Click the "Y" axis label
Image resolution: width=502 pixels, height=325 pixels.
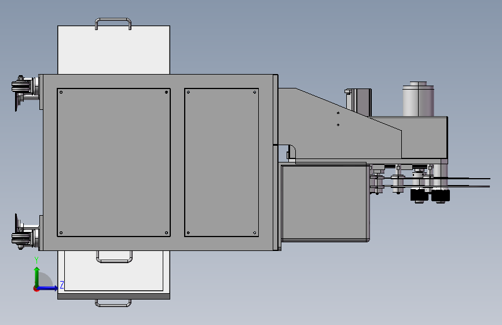click(x=36, y=260)
